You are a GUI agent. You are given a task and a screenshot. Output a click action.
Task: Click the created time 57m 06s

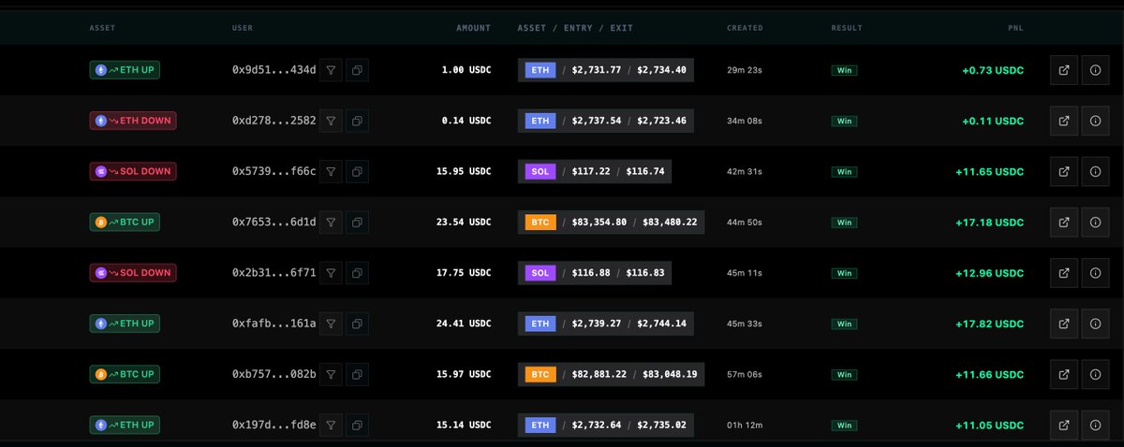pyautogui.click(x=747, y=374)
